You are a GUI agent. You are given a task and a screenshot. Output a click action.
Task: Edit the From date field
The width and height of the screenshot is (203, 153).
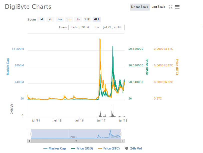80,27
